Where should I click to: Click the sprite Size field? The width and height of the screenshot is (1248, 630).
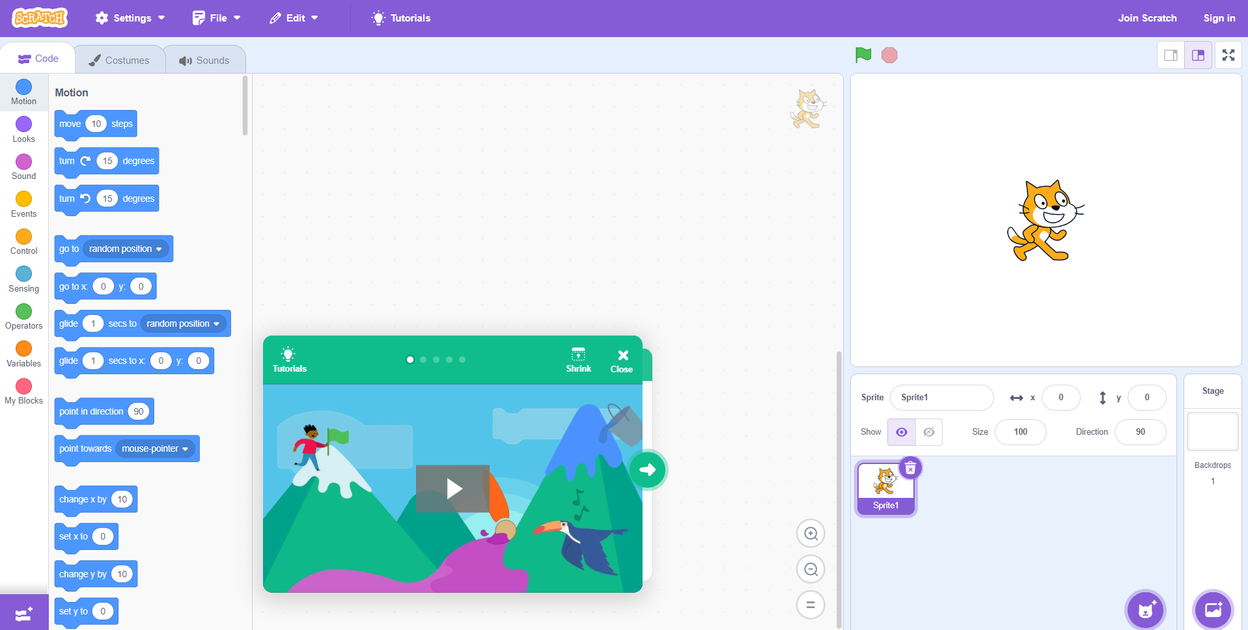coord(1021,432)
